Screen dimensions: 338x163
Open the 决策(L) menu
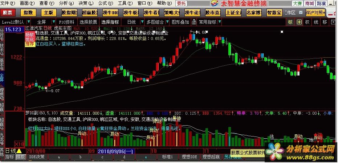click(x=86, y=3)
